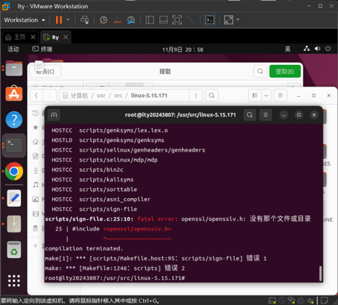The image size is (338, 305).
Task: Open the snapshot manager
Action: (131, 20)
